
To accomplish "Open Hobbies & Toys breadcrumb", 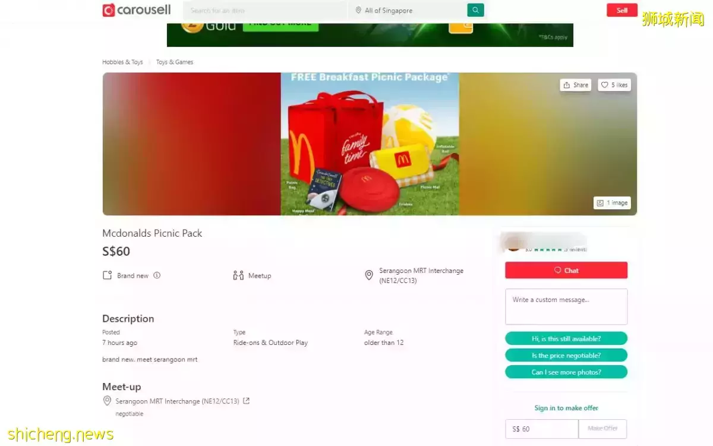I will pos(122,62).
